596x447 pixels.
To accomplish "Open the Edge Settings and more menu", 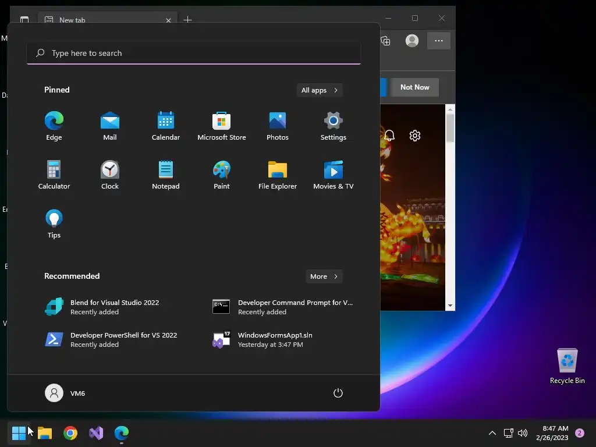I will pyautogui.click(x=439, y=41).
